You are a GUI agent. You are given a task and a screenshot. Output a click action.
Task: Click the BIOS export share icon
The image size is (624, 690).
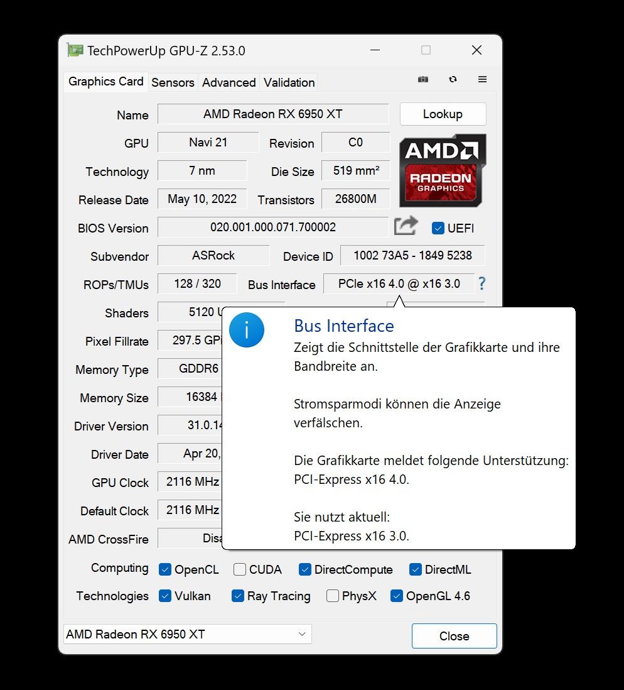[x=406, y=226]
